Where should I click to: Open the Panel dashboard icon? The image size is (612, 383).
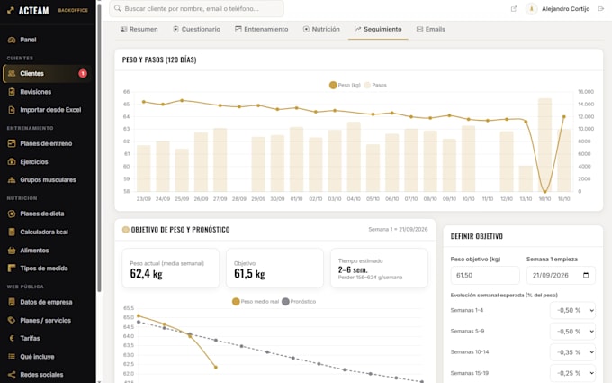[12, 40]
